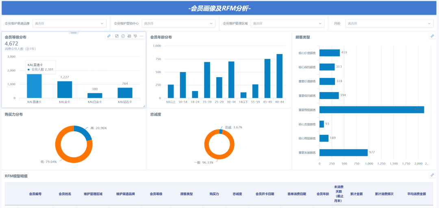Click the chevron arrow of 会员维护管理区域 select
Screen dimensions: 439x208
click(320, 24)
